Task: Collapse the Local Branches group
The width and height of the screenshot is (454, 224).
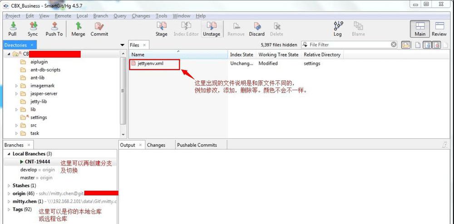Action: [9, 154]
